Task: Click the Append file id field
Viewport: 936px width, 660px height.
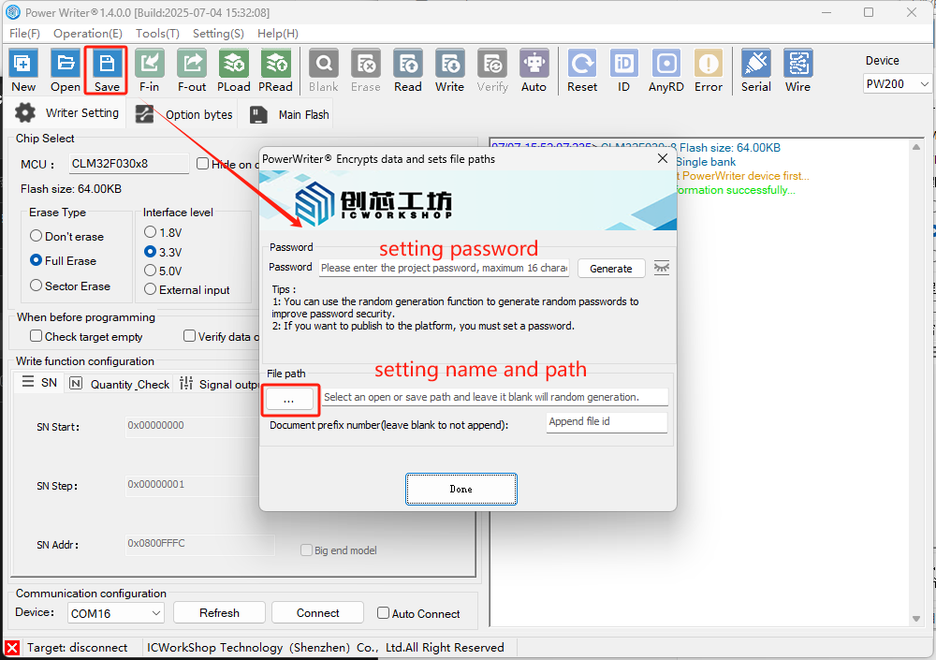Action: [607, 422]
